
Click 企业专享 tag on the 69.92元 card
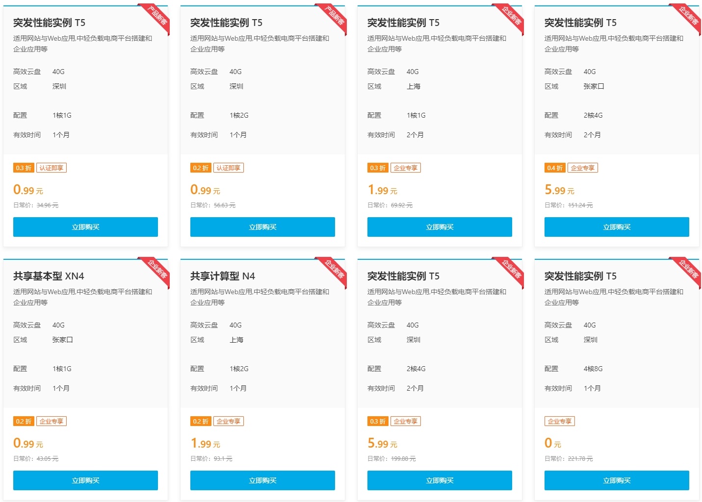406,168
